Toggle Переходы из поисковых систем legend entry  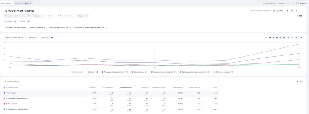pos(114,72)
